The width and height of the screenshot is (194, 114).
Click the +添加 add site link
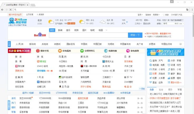(x=142, y=89)
